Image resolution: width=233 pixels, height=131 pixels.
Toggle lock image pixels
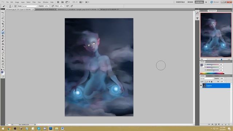207,82
